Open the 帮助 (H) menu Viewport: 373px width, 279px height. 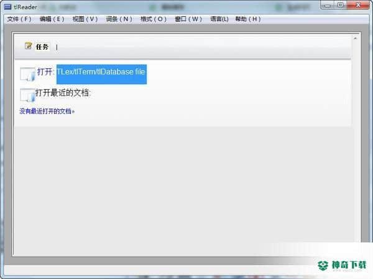click(x=248, y=19)
